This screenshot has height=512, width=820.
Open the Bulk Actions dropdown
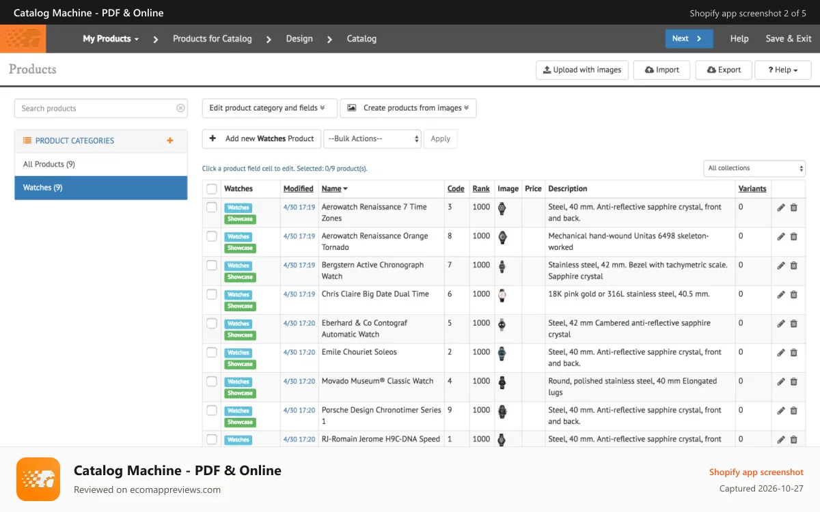click(372, 139)
